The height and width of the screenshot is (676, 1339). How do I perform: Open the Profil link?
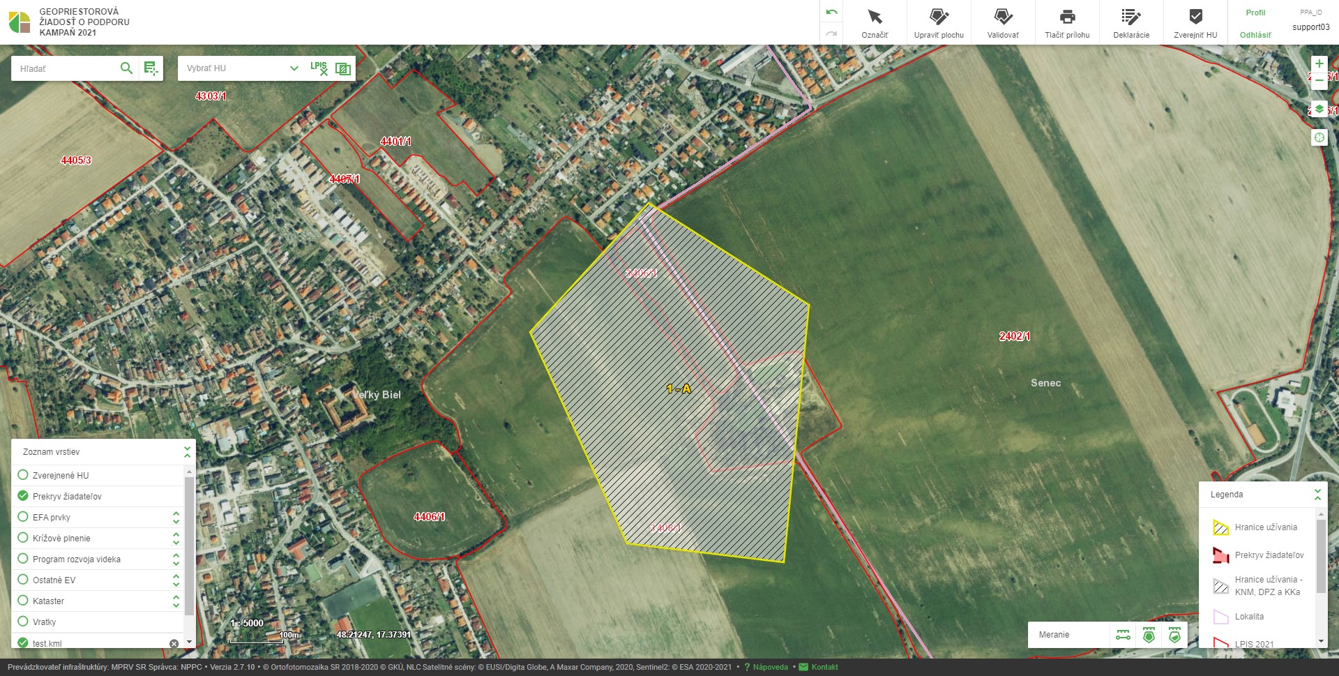click(x=1255, y=13)
